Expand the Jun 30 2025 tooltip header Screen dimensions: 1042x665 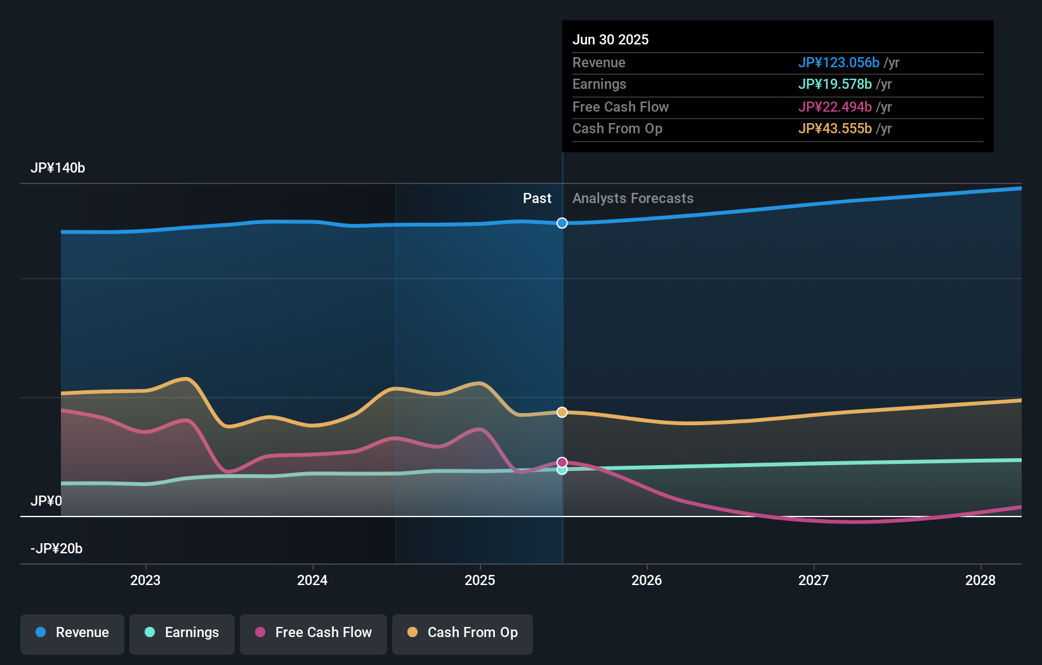click(x=611, y=39)
